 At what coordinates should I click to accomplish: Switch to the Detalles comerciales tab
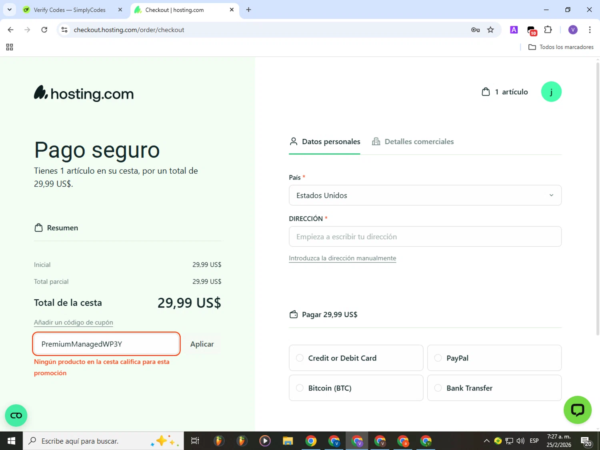click(413, 142)
